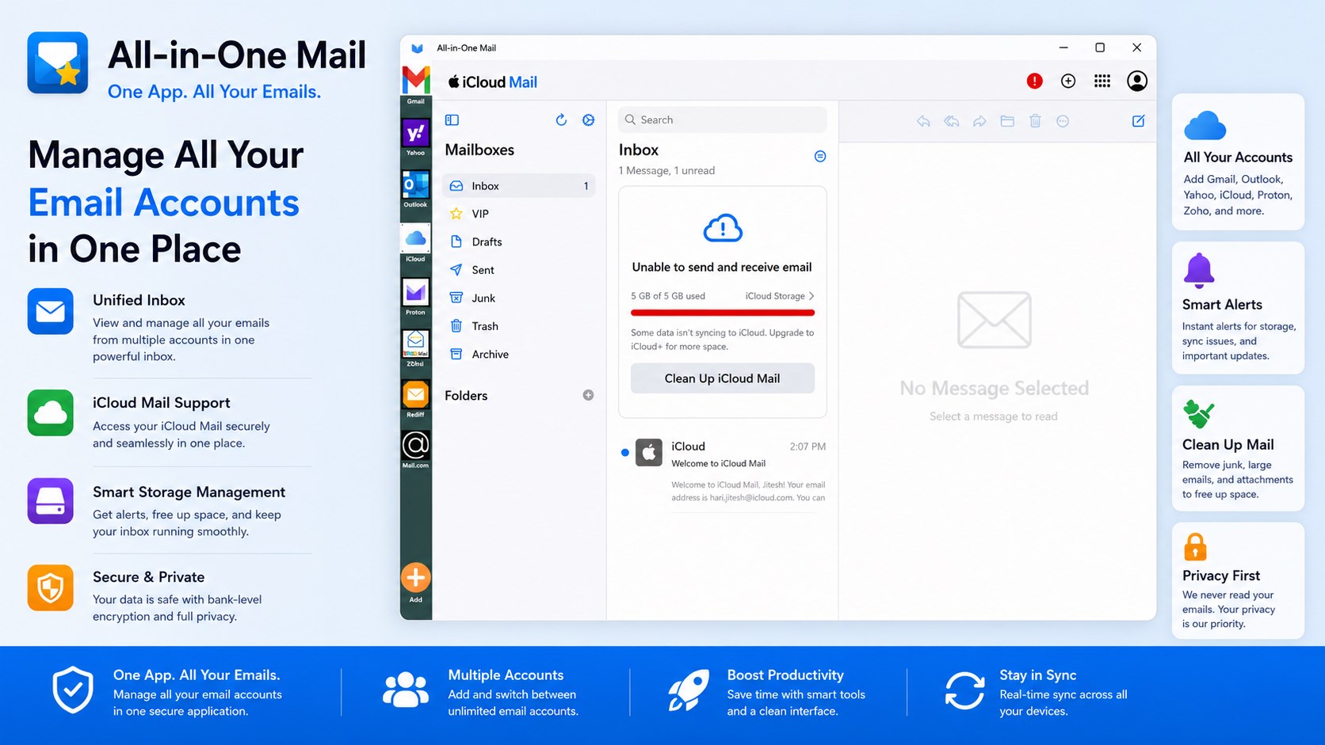
Task: Open the Archive mailbox
Action: pyautogui.click(x=518, y=355)
